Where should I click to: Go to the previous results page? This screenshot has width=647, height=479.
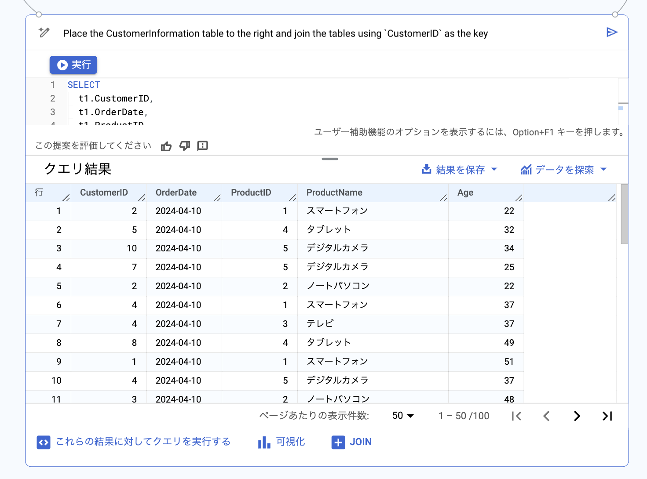coord(546,416)
